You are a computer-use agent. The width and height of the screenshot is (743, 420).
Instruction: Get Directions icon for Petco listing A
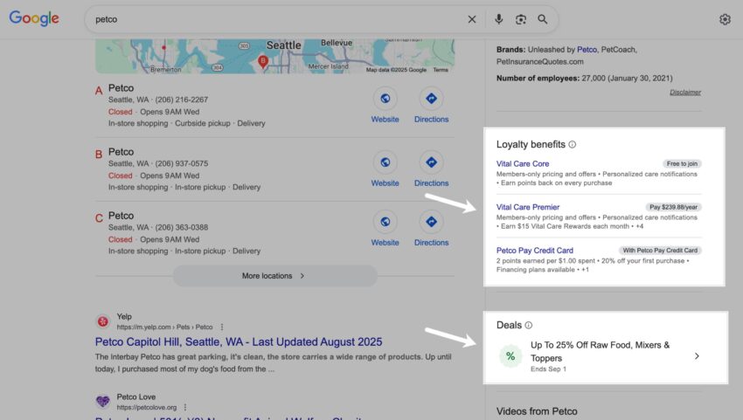tap(431, 99)
